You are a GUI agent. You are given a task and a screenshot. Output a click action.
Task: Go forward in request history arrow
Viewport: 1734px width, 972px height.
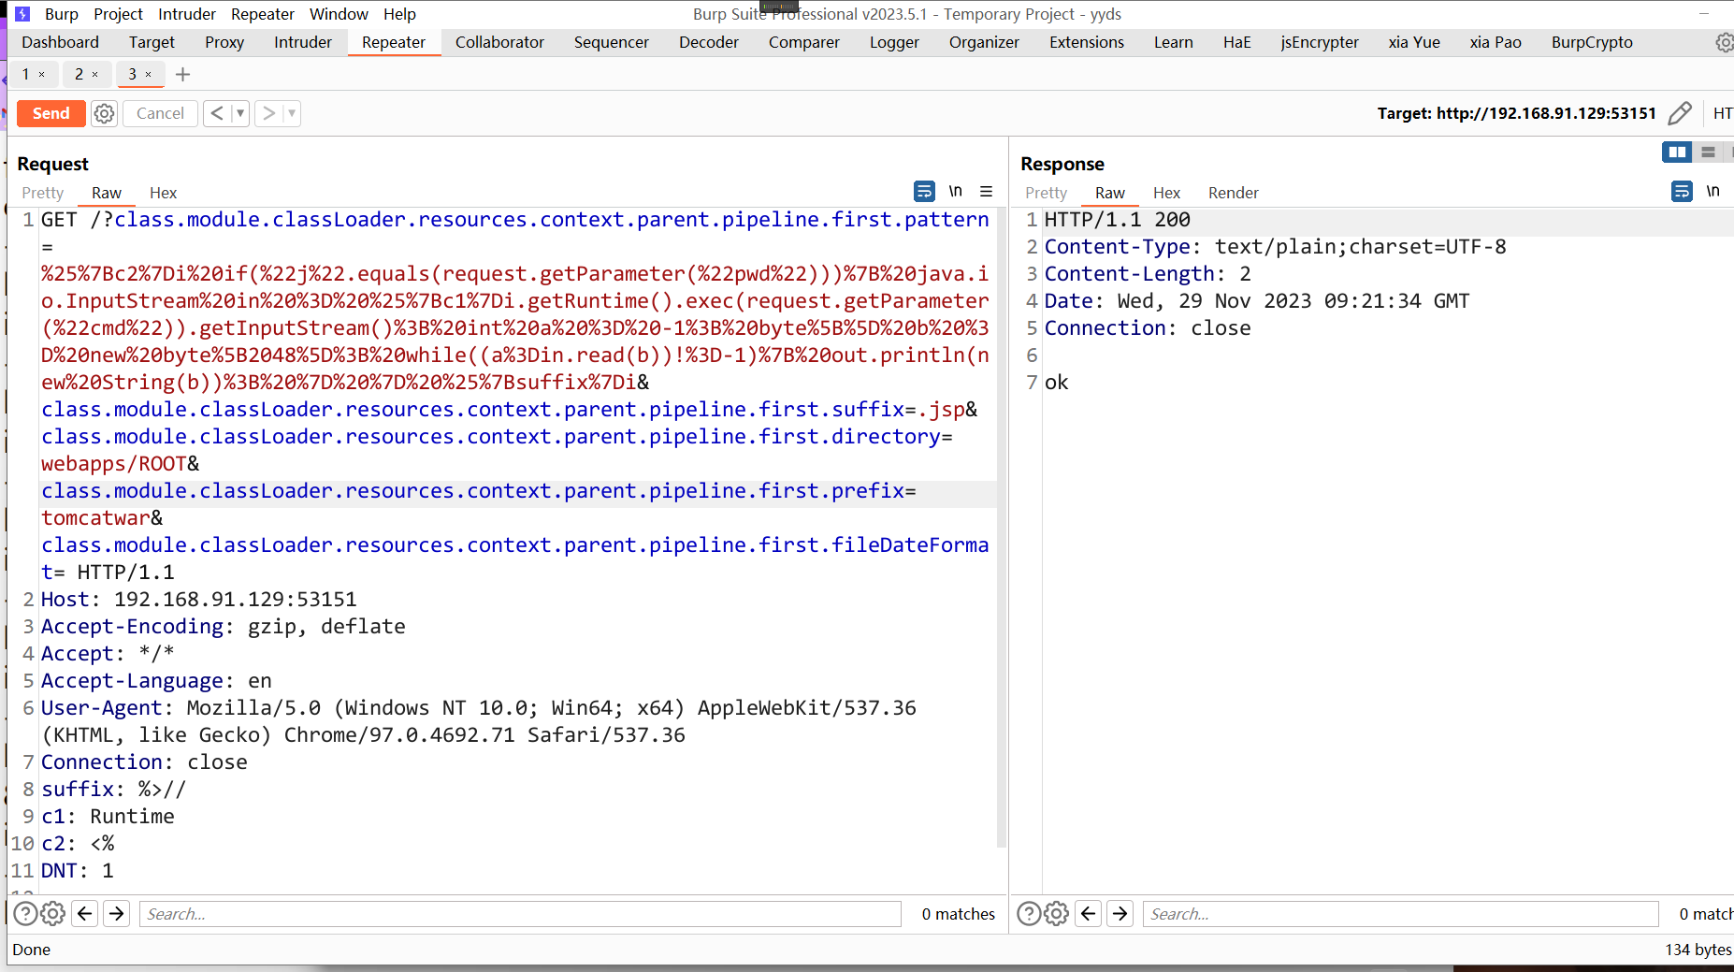[268, 113]
